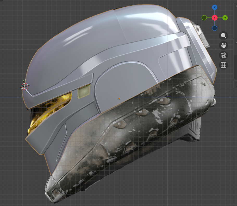Image resolution: width=237 pixels, height=206 pixels.
Task: Click the pan view hand icon
Action: 223,45
